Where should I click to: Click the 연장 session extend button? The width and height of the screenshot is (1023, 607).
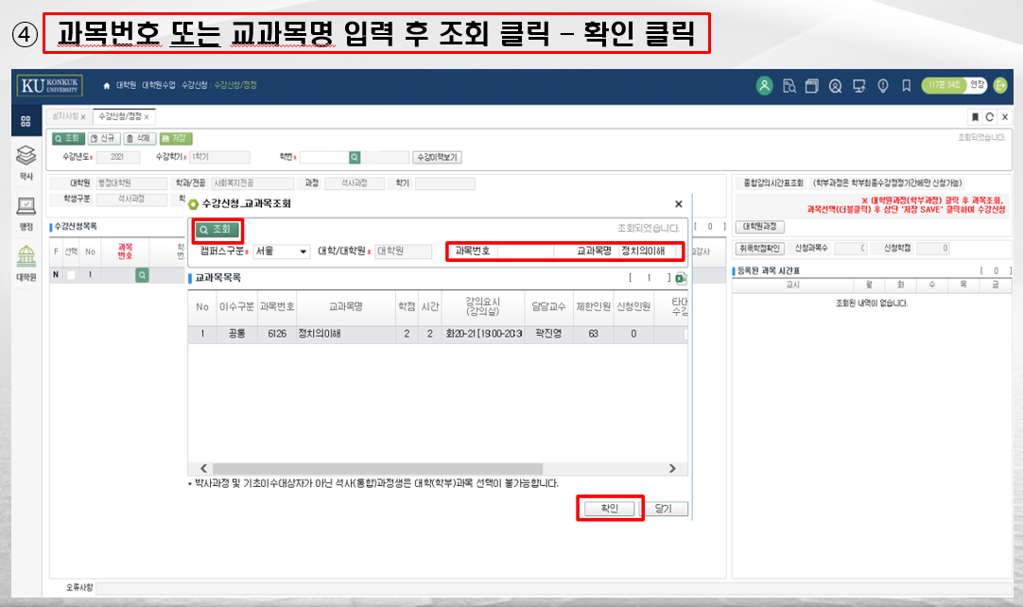pos(977,85)
